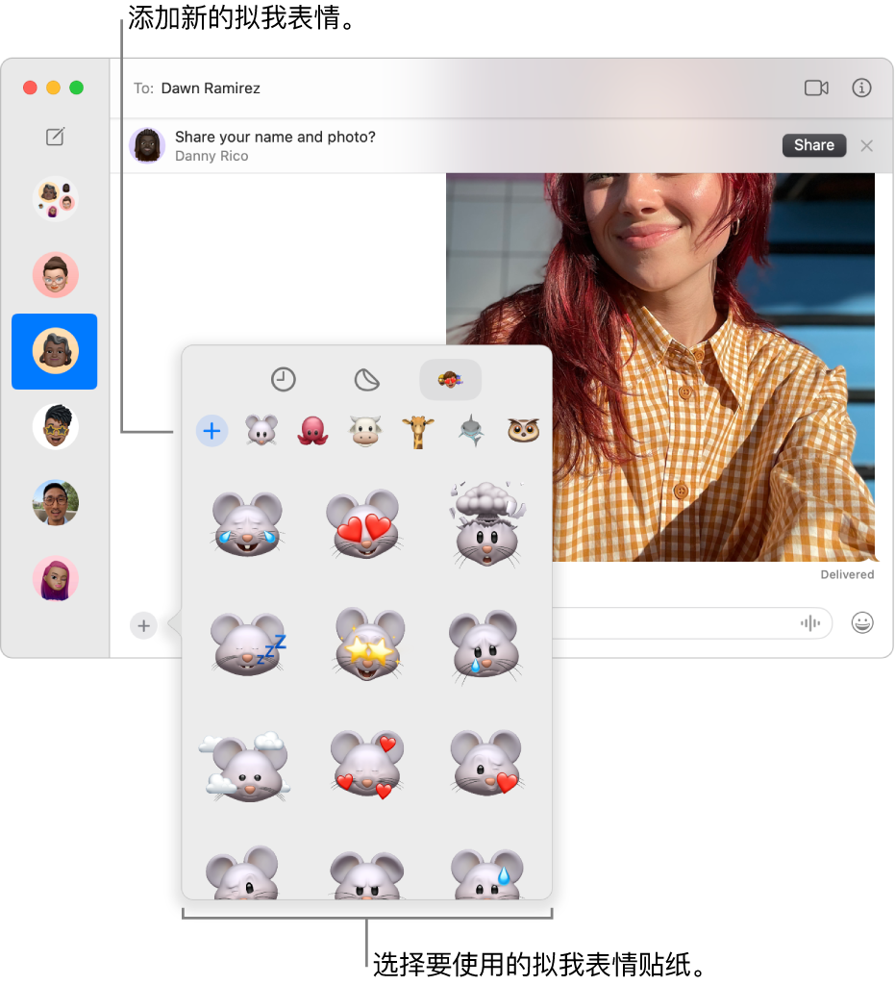Image resolution: width=895 pixels, height=985 pixels.
Task: Switch to the stickers tab
Action: [x=366, y=379]
